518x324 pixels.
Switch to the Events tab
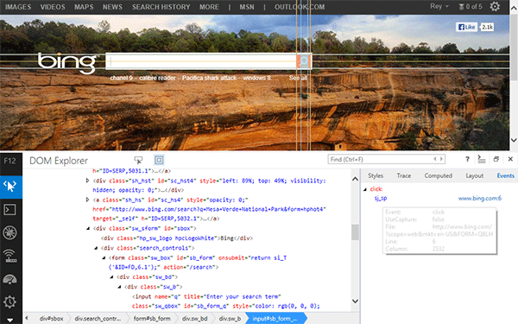505,175
